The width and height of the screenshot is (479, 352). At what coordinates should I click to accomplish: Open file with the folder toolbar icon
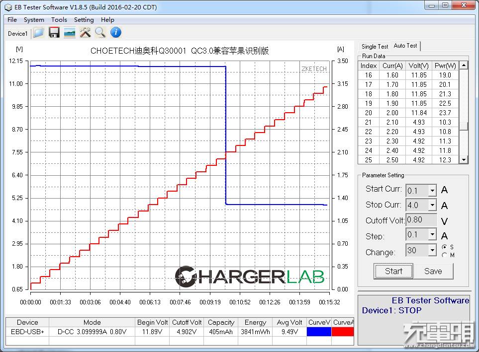[39, 32]
